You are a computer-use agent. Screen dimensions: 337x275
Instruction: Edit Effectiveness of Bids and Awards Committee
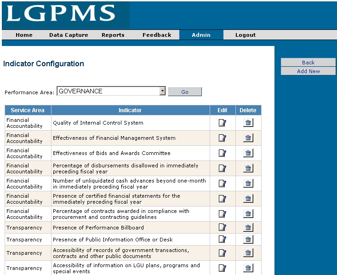point(223,153)
